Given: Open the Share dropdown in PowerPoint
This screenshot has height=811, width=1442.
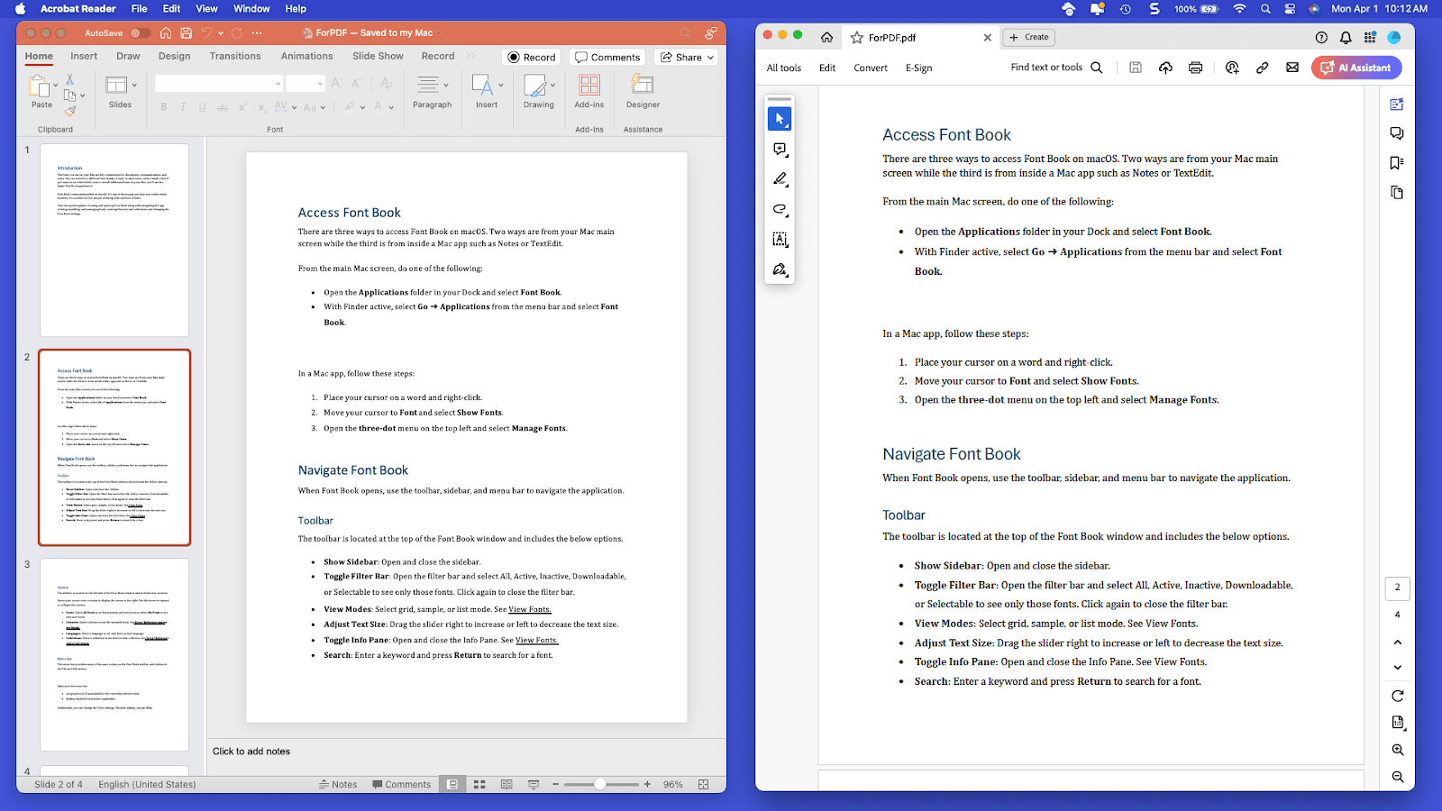Looking at the screenshot, I should coord(687,57).
